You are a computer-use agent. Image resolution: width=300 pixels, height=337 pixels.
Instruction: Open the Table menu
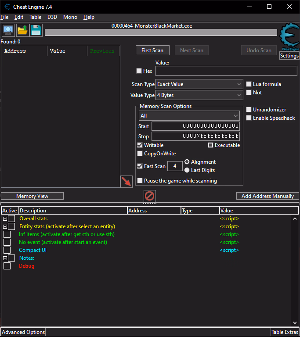pyautogui.click(x=35, y=17)
